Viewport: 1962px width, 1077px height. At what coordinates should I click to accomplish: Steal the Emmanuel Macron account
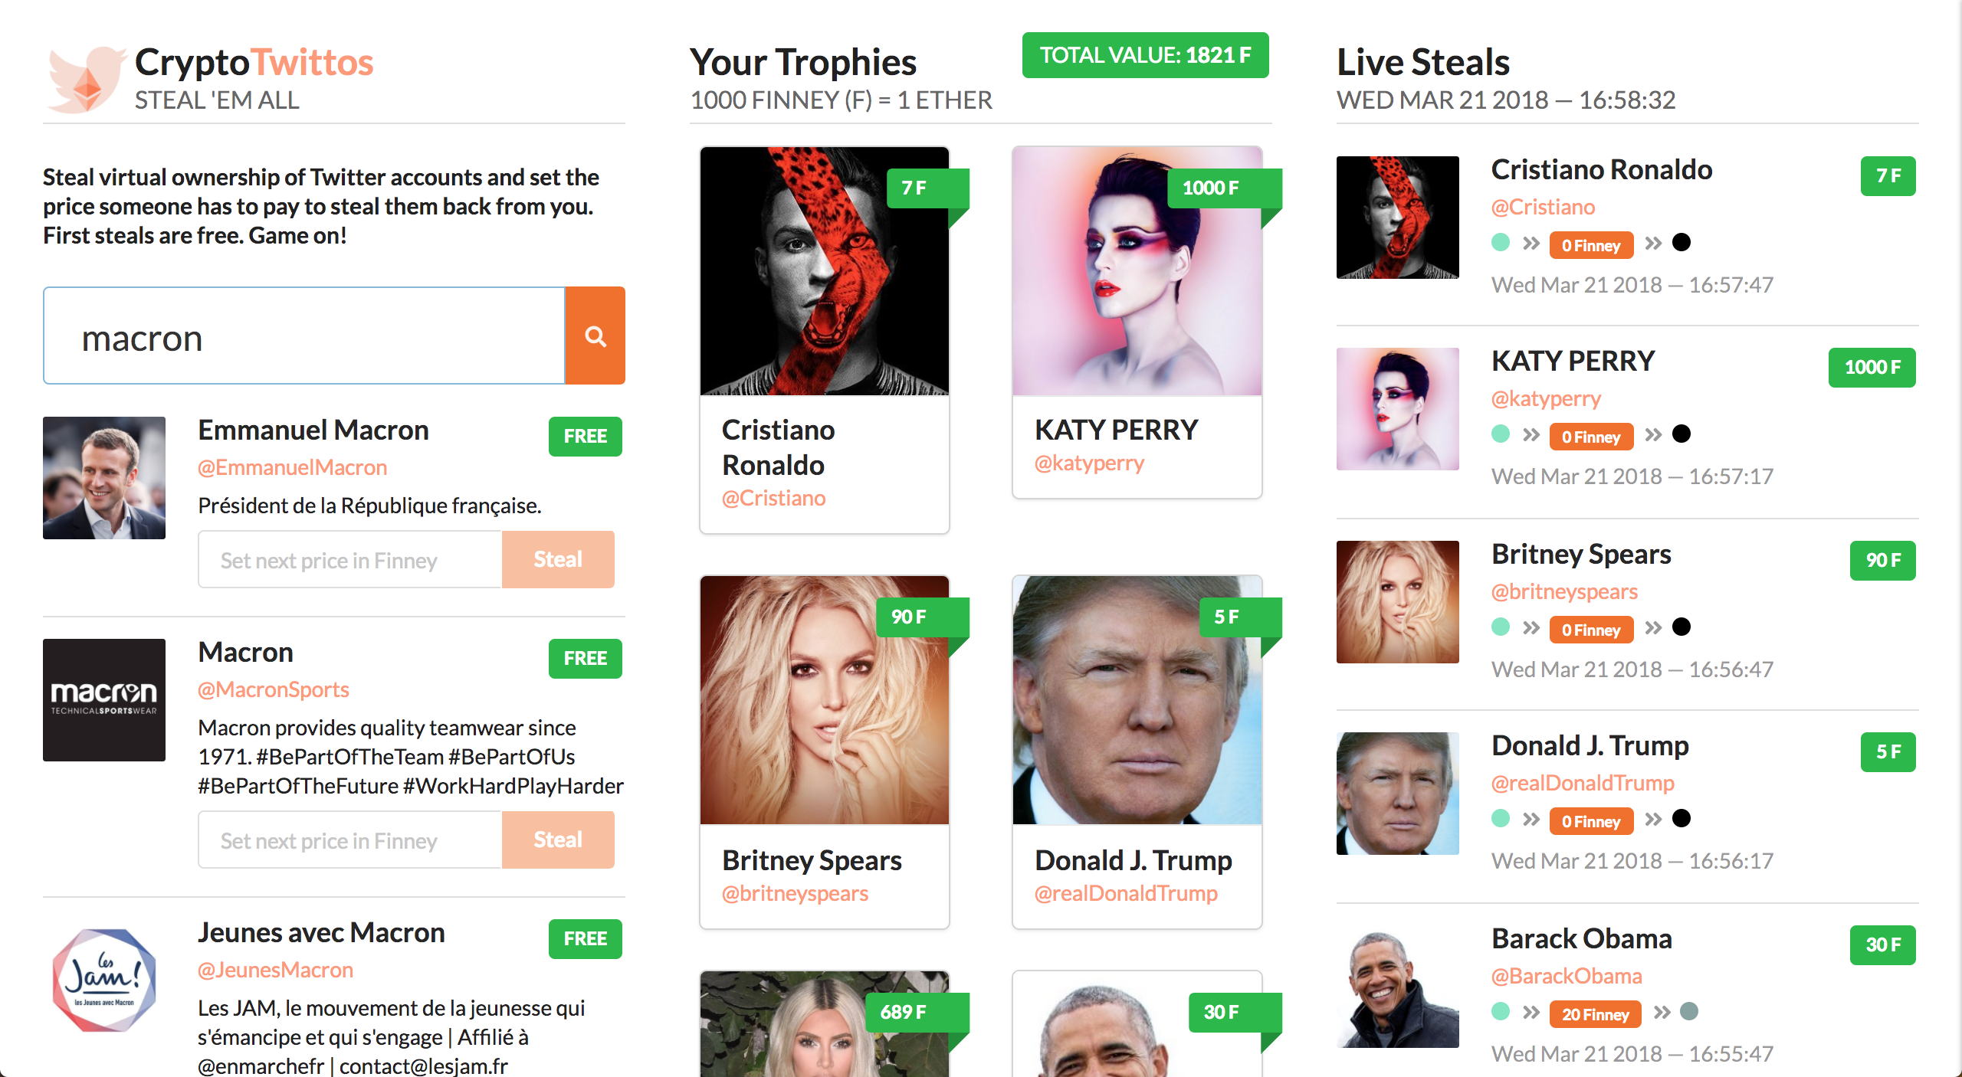pos(558,560)
